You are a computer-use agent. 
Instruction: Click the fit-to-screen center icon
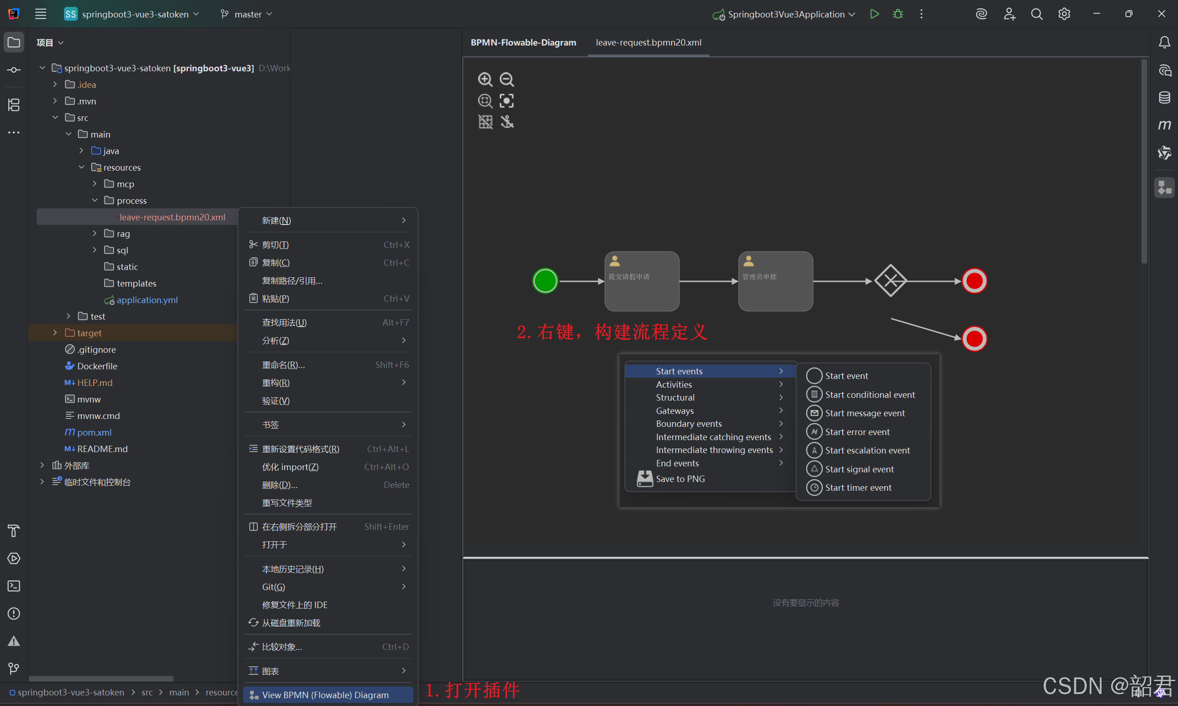[507, 100]
